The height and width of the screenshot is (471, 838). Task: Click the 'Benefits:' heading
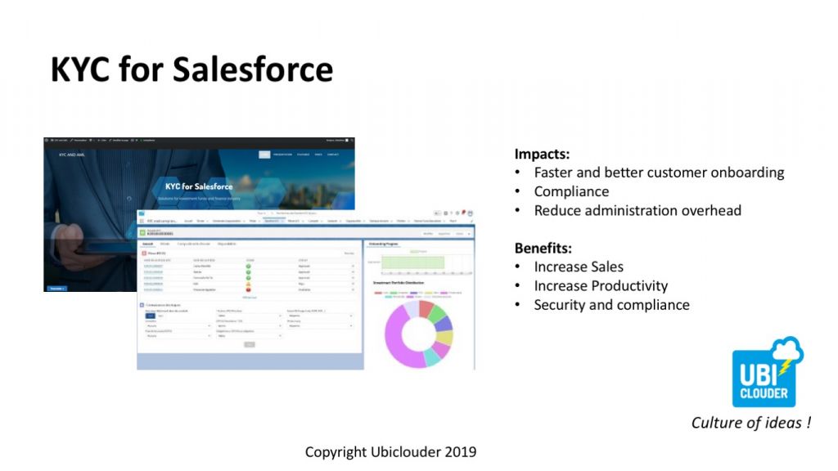(x=543, y=248)
